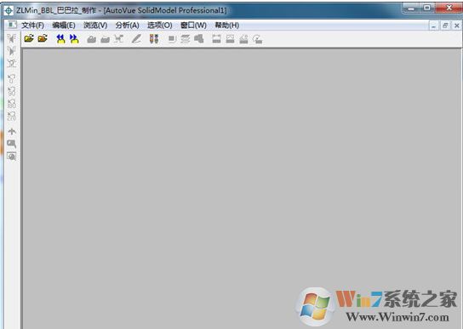Click the rotate icon labeled 90

click(x=12, y=91)
